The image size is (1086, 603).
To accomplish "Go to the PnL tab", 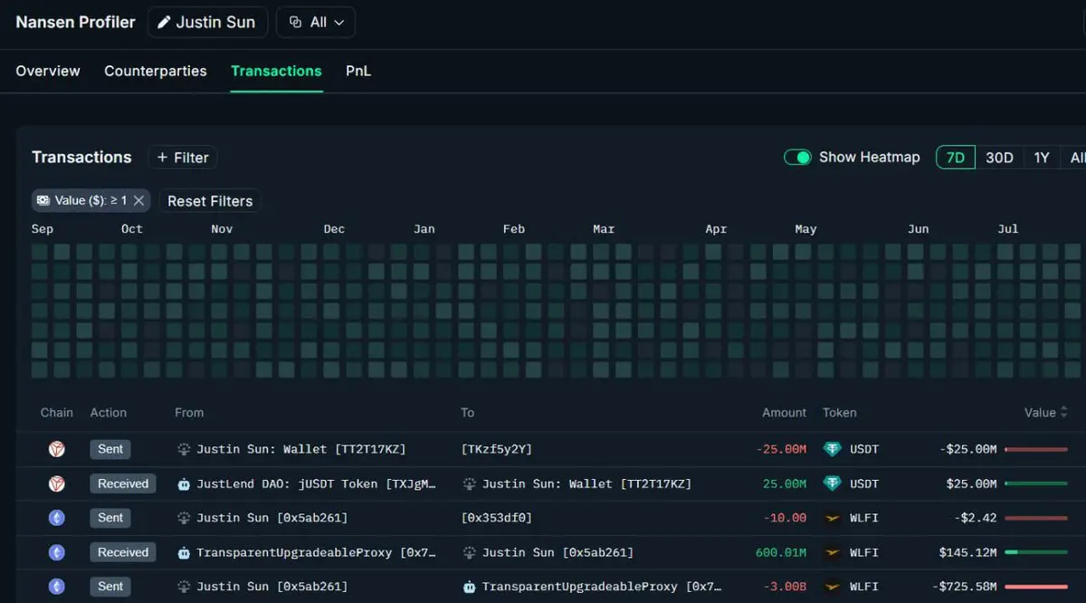I will (x=358, y=71).
